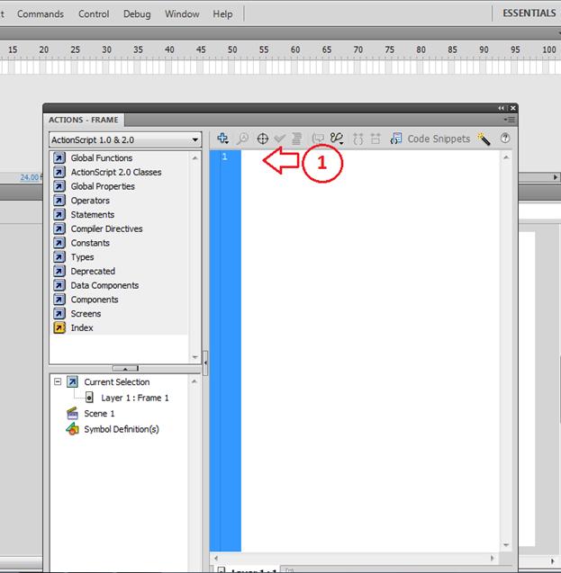Close the Actions panel

[x=513, y=108]
